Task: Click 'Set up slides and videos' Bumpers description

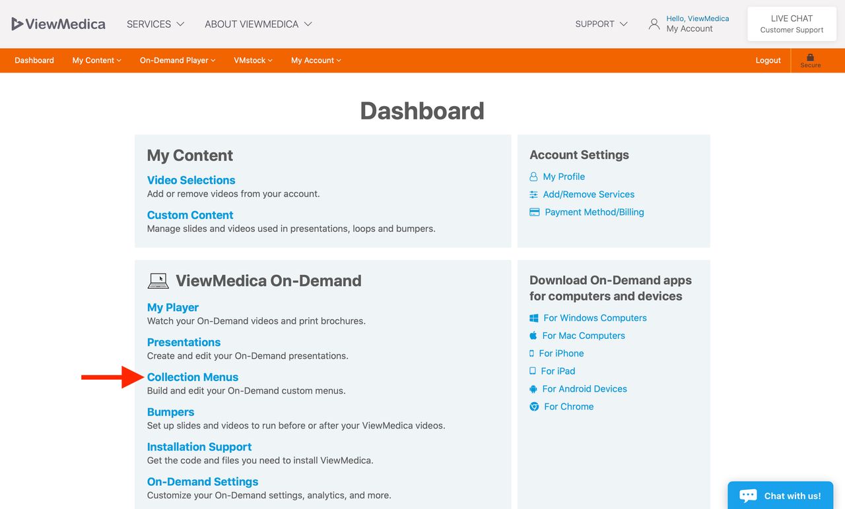Action: tap(296, 425)
